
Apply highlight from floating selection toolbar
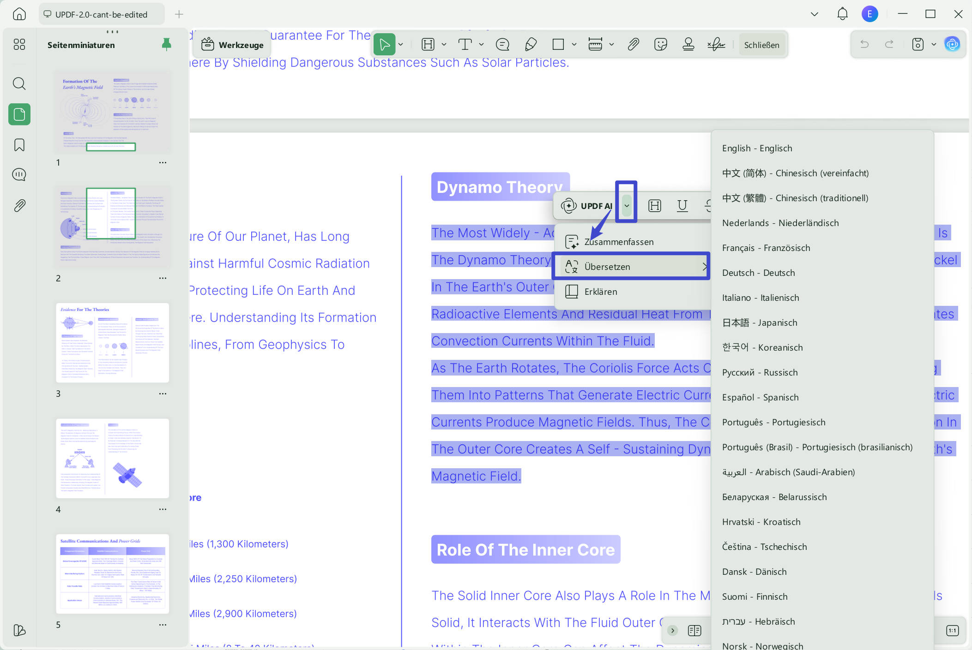[655, 206]
